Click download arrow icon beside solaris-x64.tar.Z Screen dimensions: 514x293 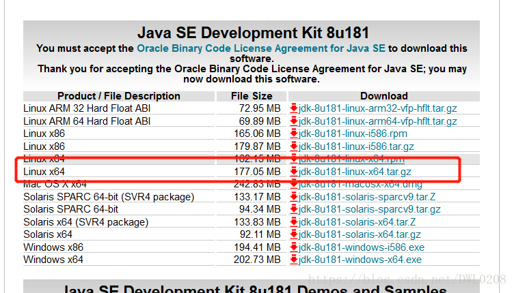[x=294, y=221]
